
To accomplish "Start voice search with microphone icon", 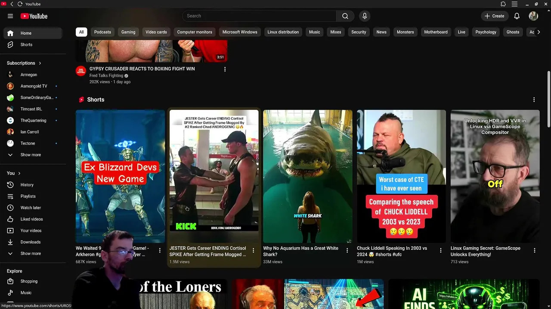I will 365,16.
